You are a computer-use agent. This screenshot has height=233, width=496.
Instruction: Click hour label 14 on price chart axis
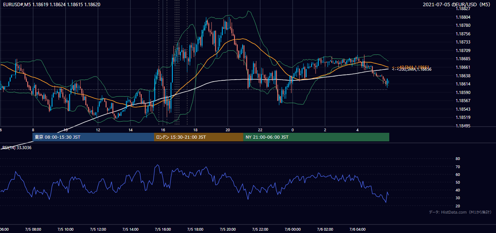(x=130, y=130)
